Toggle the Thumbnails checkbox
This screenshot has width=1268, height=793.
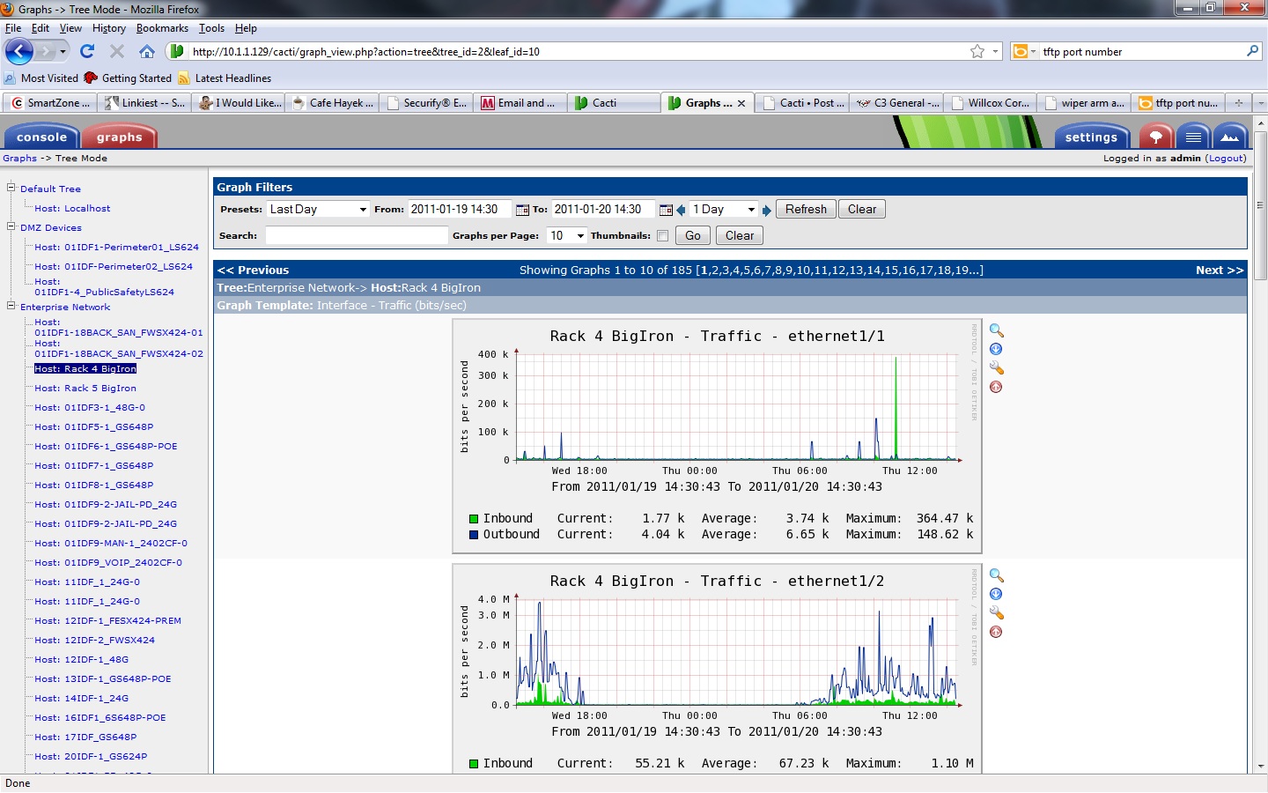[x=662, y=236]
